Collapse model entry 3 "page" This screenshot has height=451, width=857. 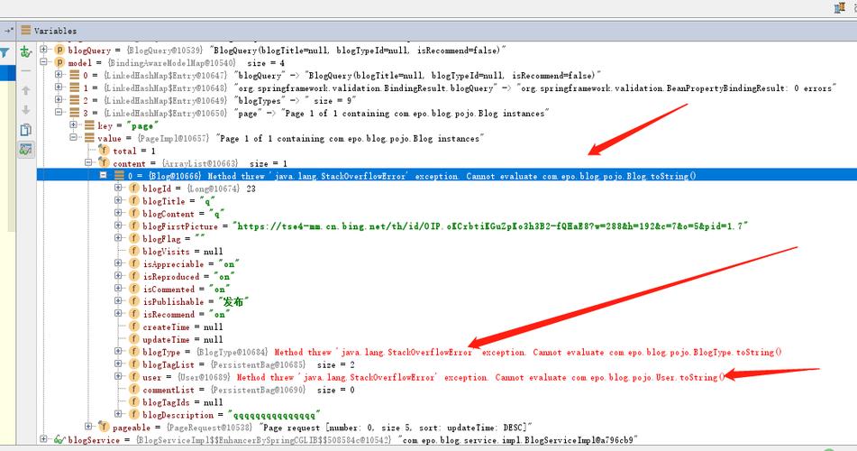coord(59,113)
